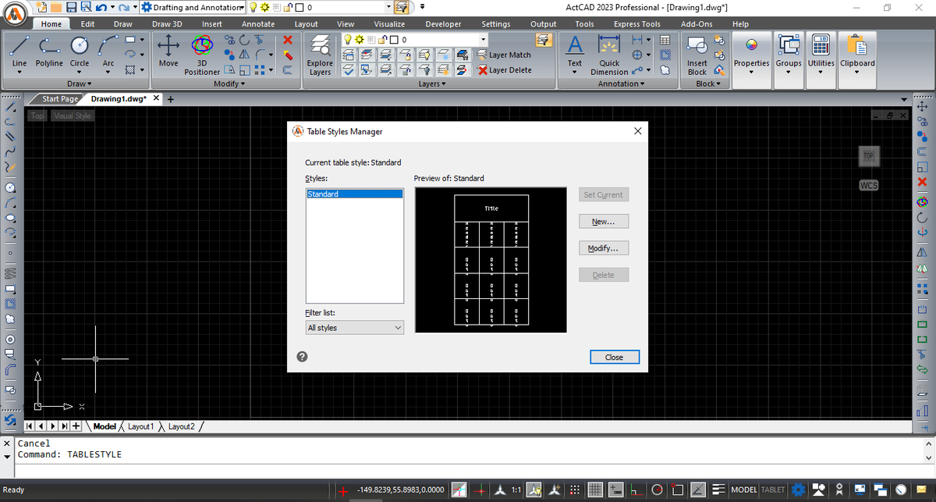
Task: Click the WCS indicator in viewport
Action: [869, 186]
